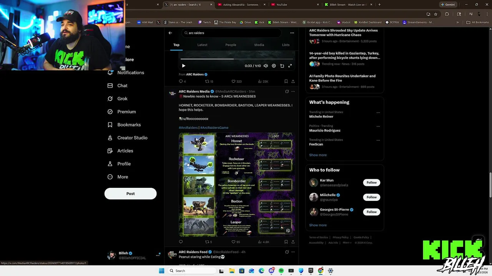492x276 pixels.
Task: Expand the More sidebar menu
Action: [x=118, y=177]
